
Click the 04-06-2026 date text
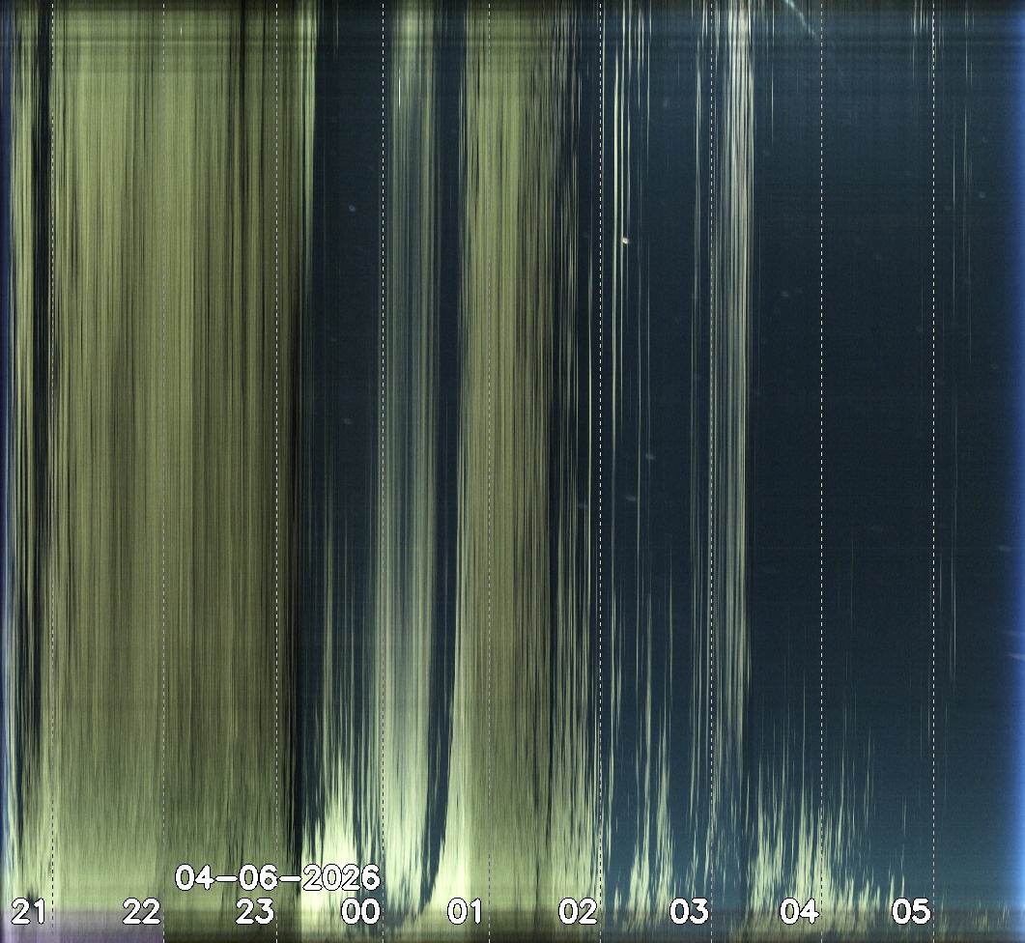(278, 878)
